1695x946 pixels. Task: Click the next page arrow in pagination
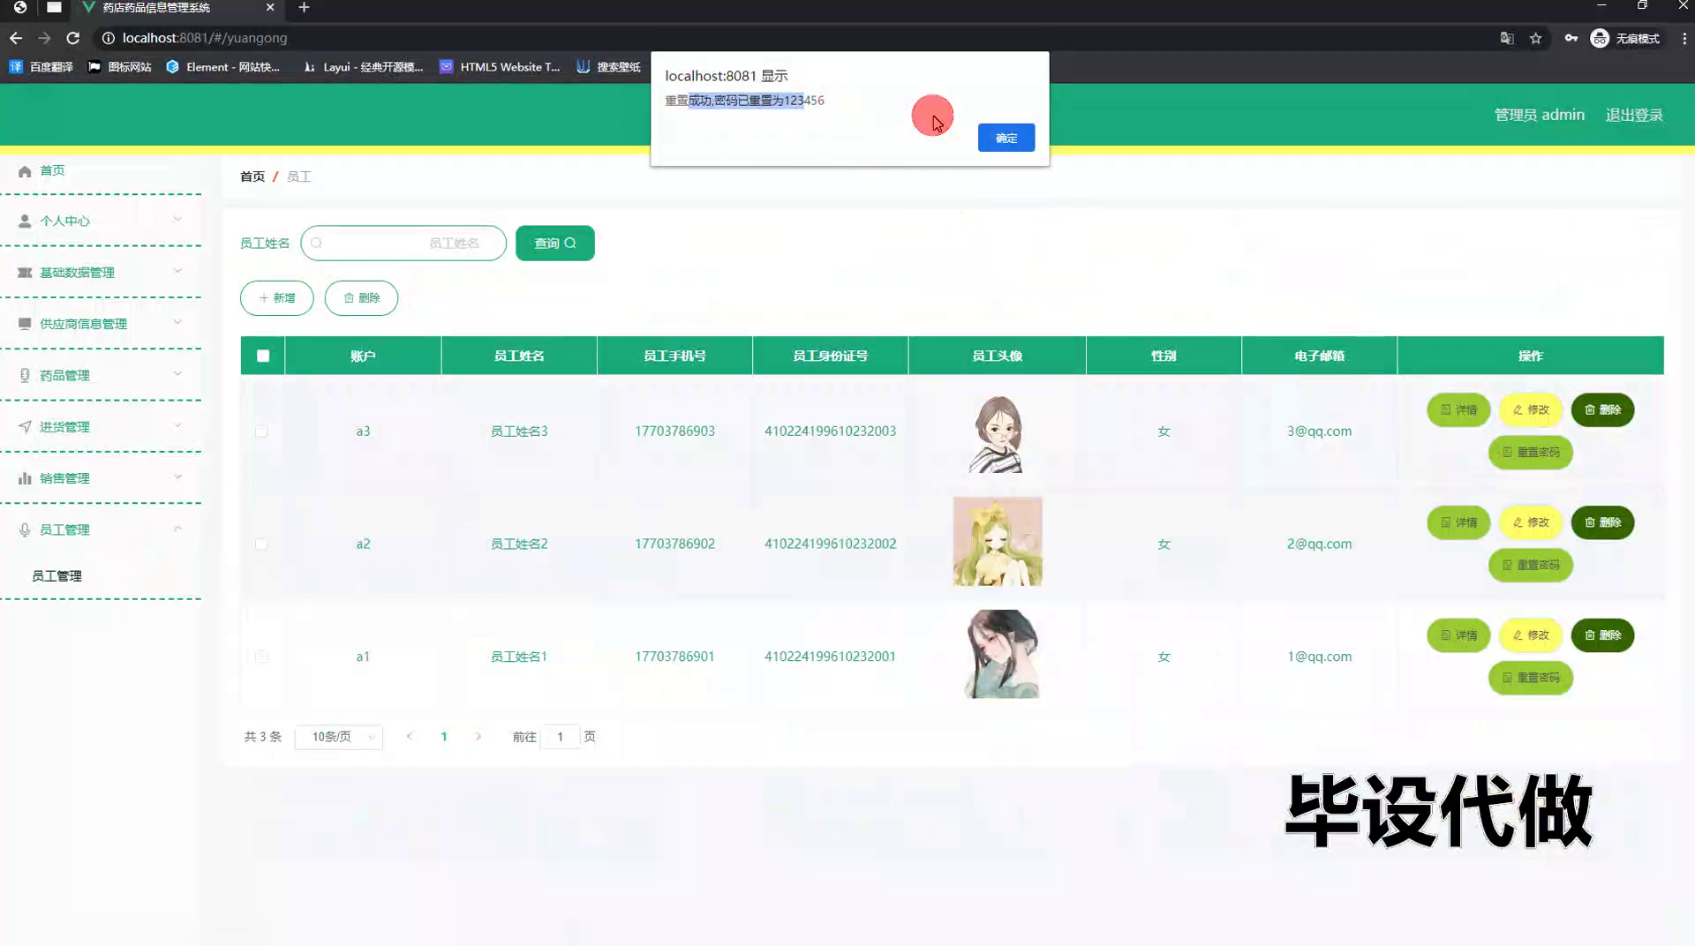[478, 737]
